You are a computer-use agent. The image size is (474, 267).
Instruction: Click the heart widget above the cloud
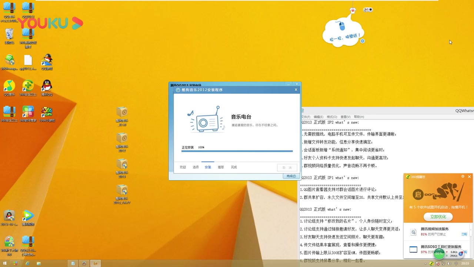coord(353,11)
